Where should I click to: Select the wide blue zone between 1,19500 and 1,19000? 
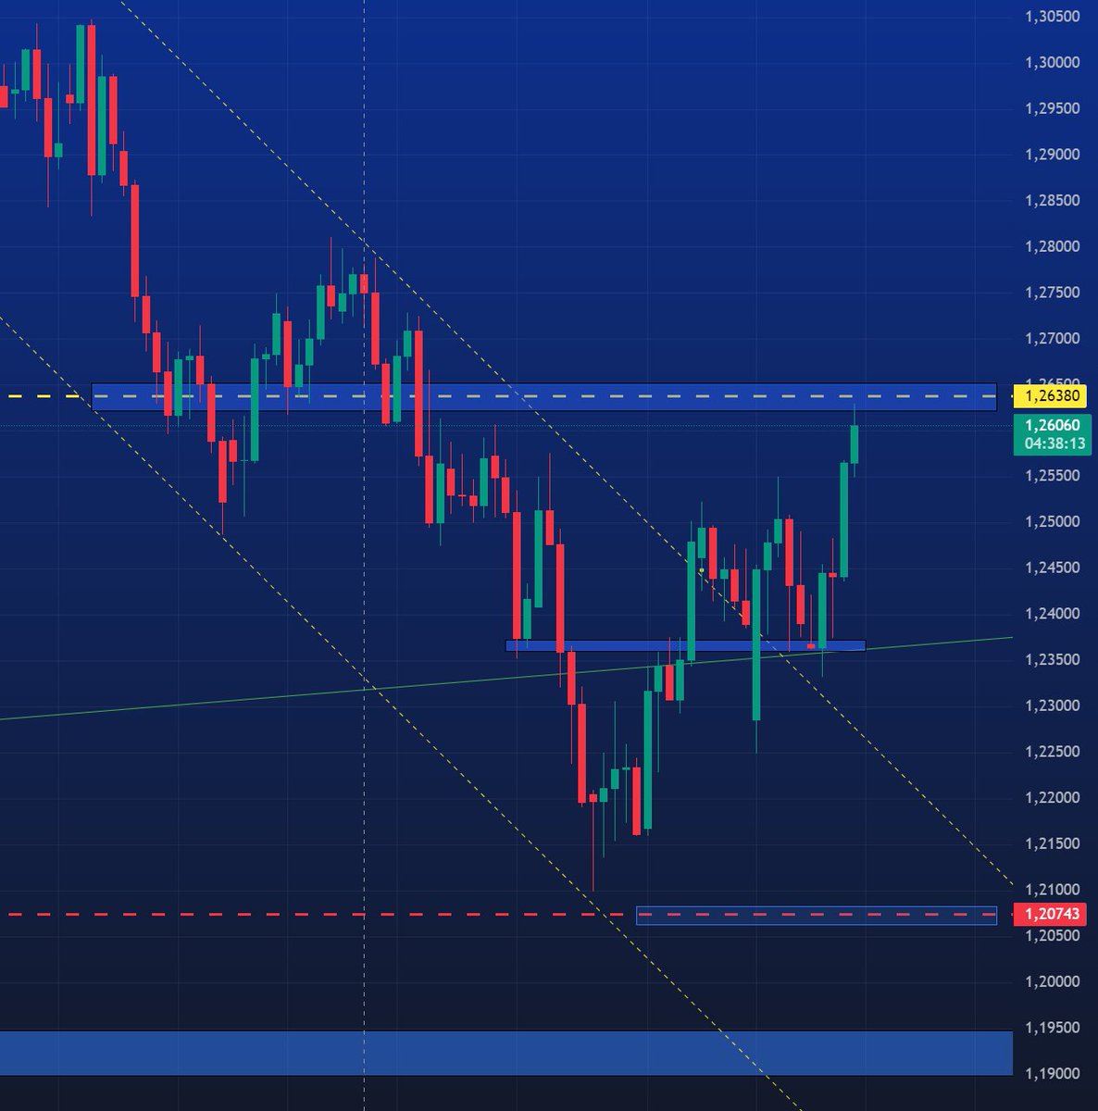[505, 1053]
